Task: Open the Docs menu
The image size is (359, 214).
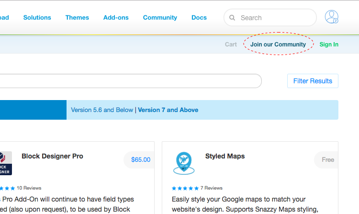Action: [x=199, y=18]
